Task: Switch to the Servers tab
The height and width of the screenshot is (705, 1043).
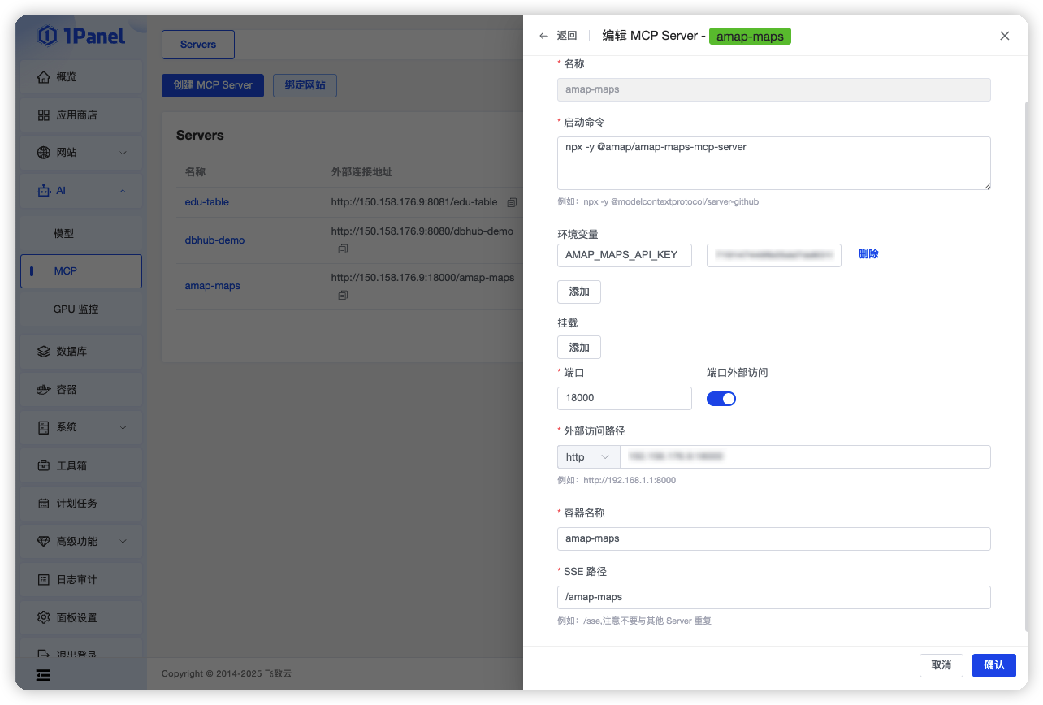Action: click(x=198, y=44)
